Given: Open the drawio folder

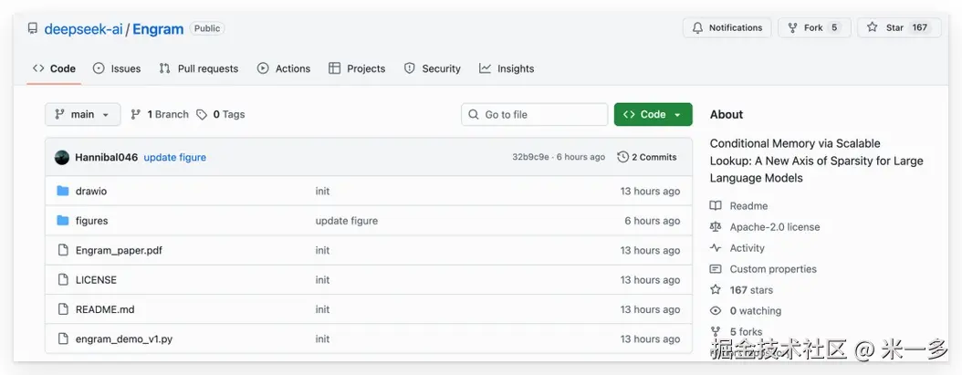Looking at the screenshot, I should coord(90,192).
